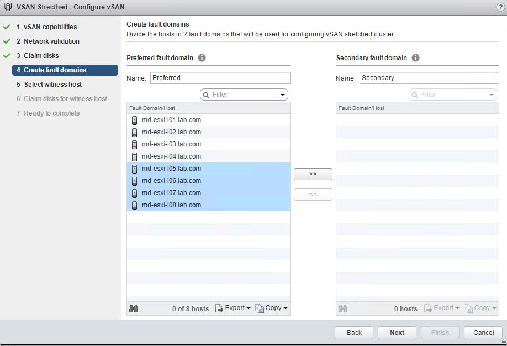
Task: Select host md-esxi-i04.lab.com
Action: pos(208,156)
